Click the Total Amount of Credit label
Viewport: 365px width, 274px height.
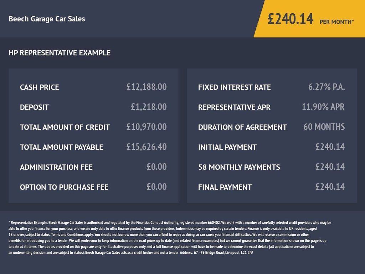click(x=65, y=127)
